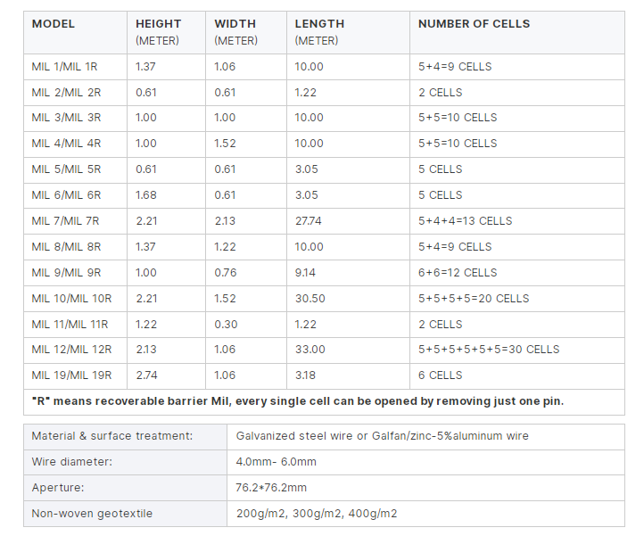Click the MIL 12/MIL 12R row label

point(76,350)
